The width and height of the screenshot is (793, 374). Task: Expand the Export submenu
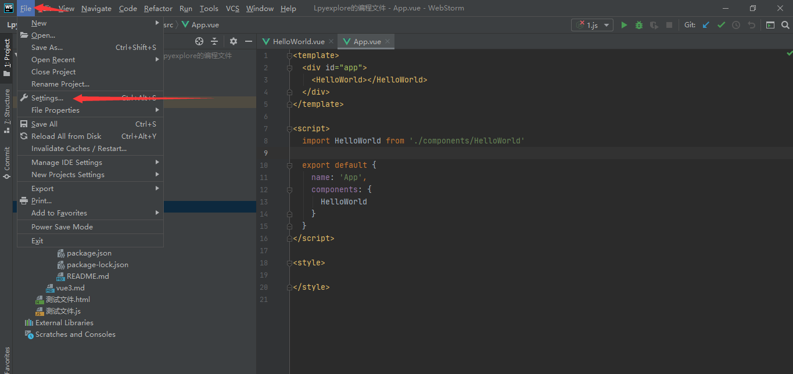click(90, 189)
